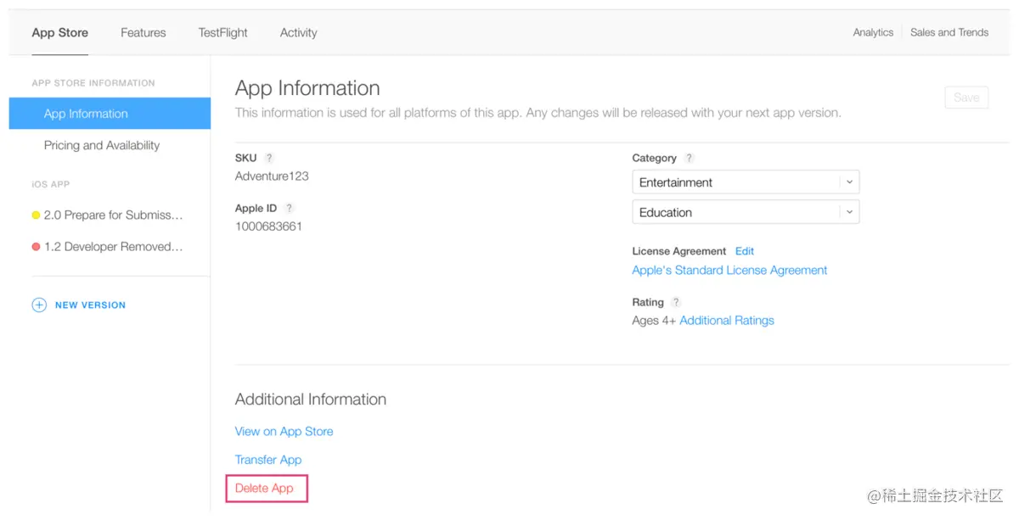
Task: Open the Education secondary category dropdown
Action: tap(746, 213)
